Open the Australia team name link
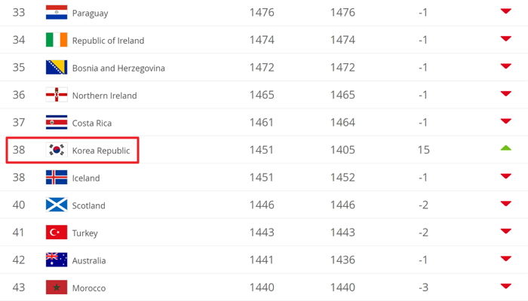The width and height of the screenshot is (528, 301). (89, 260)
